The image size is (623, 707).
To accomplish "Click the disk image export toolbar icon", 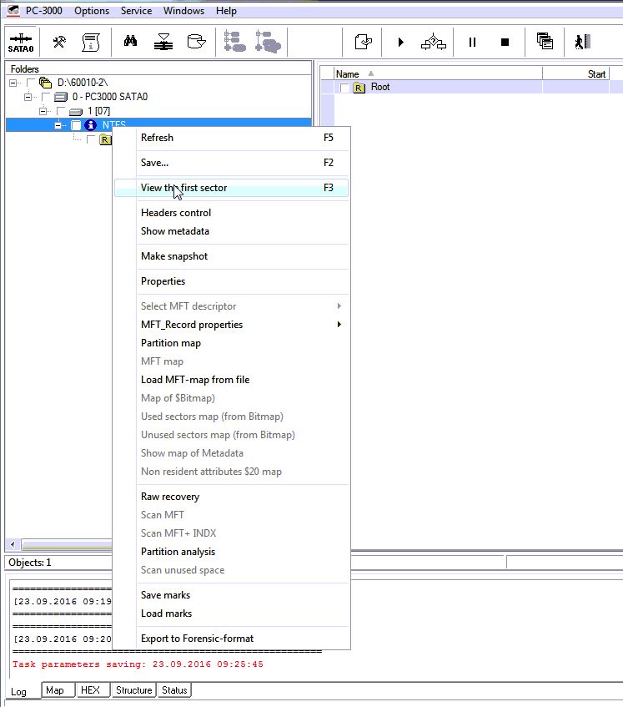I will point(196,42).
